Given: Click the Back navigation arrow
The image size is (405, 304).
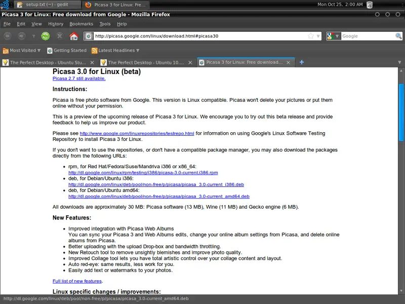Looking at the screenshot, I should pos(8,36).
